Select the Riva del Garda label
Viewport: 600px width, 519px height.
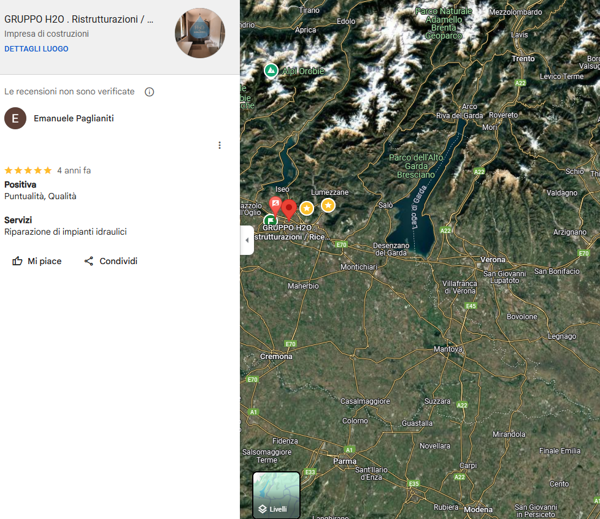coord(460,115)
